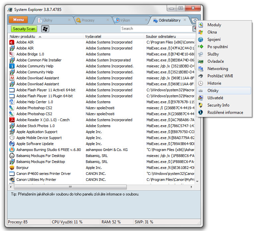Click the Úlohy tab page icon

coord(40,20)
